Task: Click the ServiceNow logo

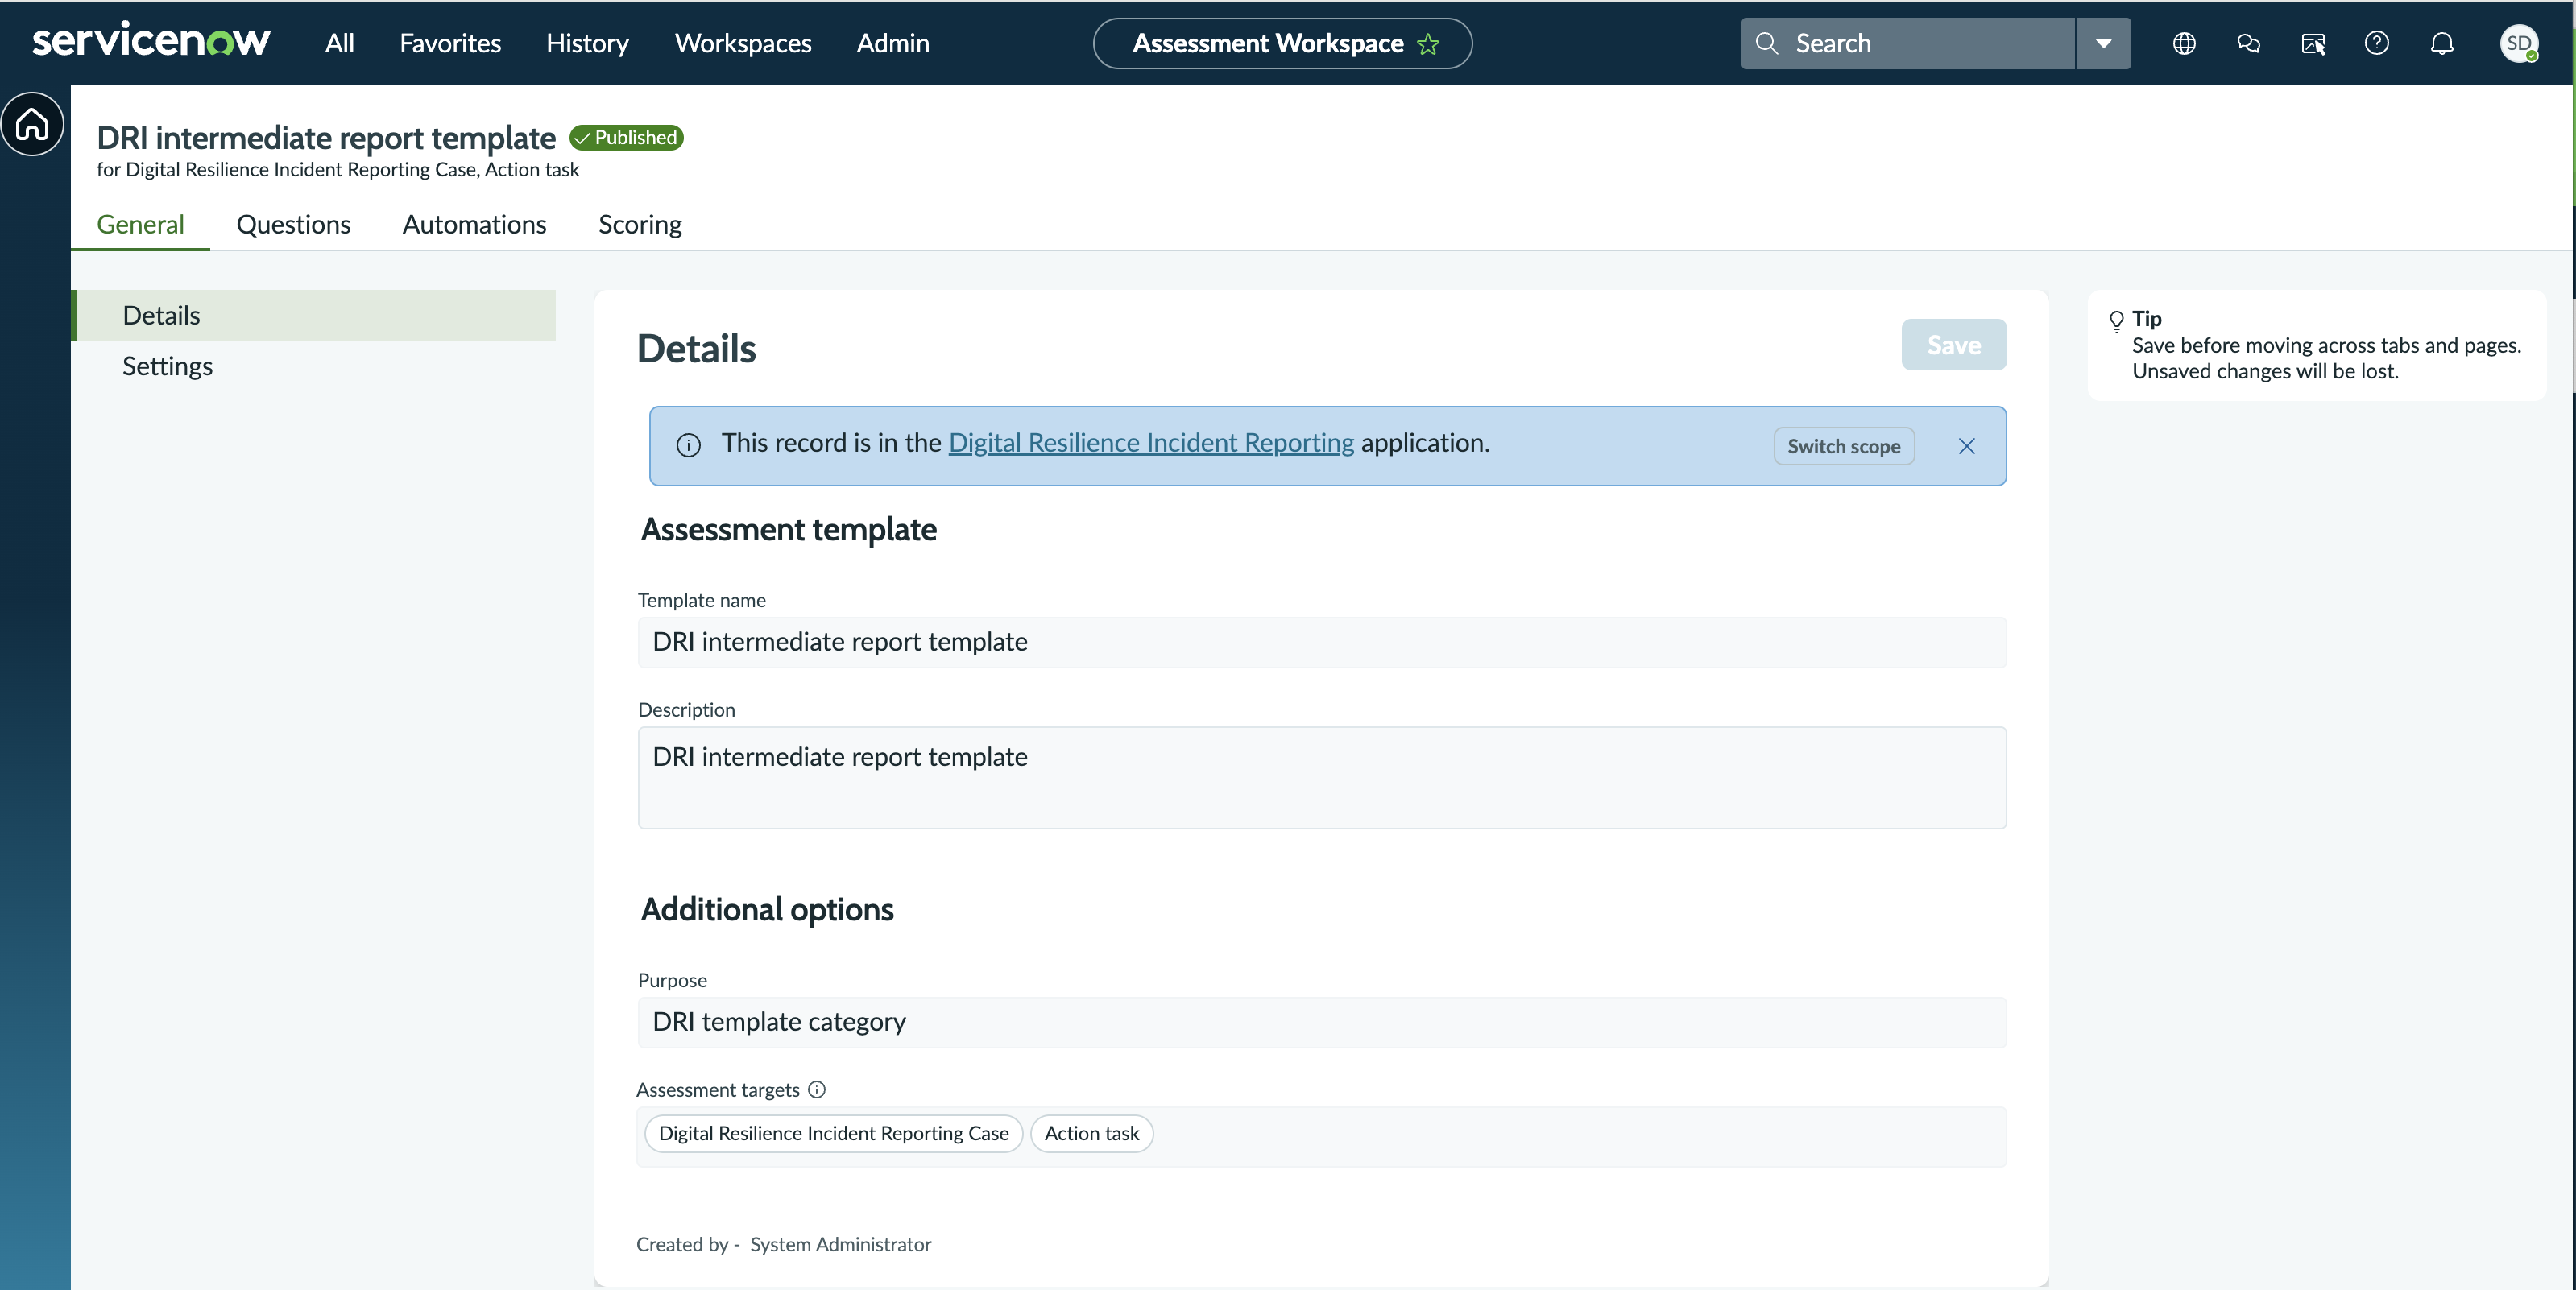Action: point(151,41)
